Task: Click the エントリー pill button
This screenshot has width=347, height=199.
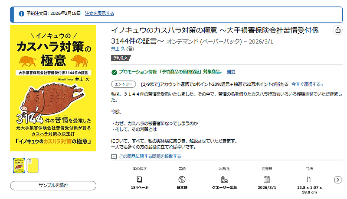Action: coord(124,84)
